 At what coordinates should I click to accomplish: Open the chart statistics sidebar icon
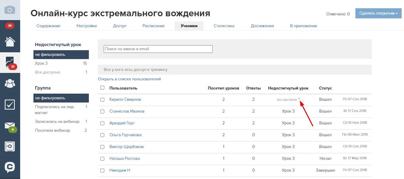[x=10, y=62]
